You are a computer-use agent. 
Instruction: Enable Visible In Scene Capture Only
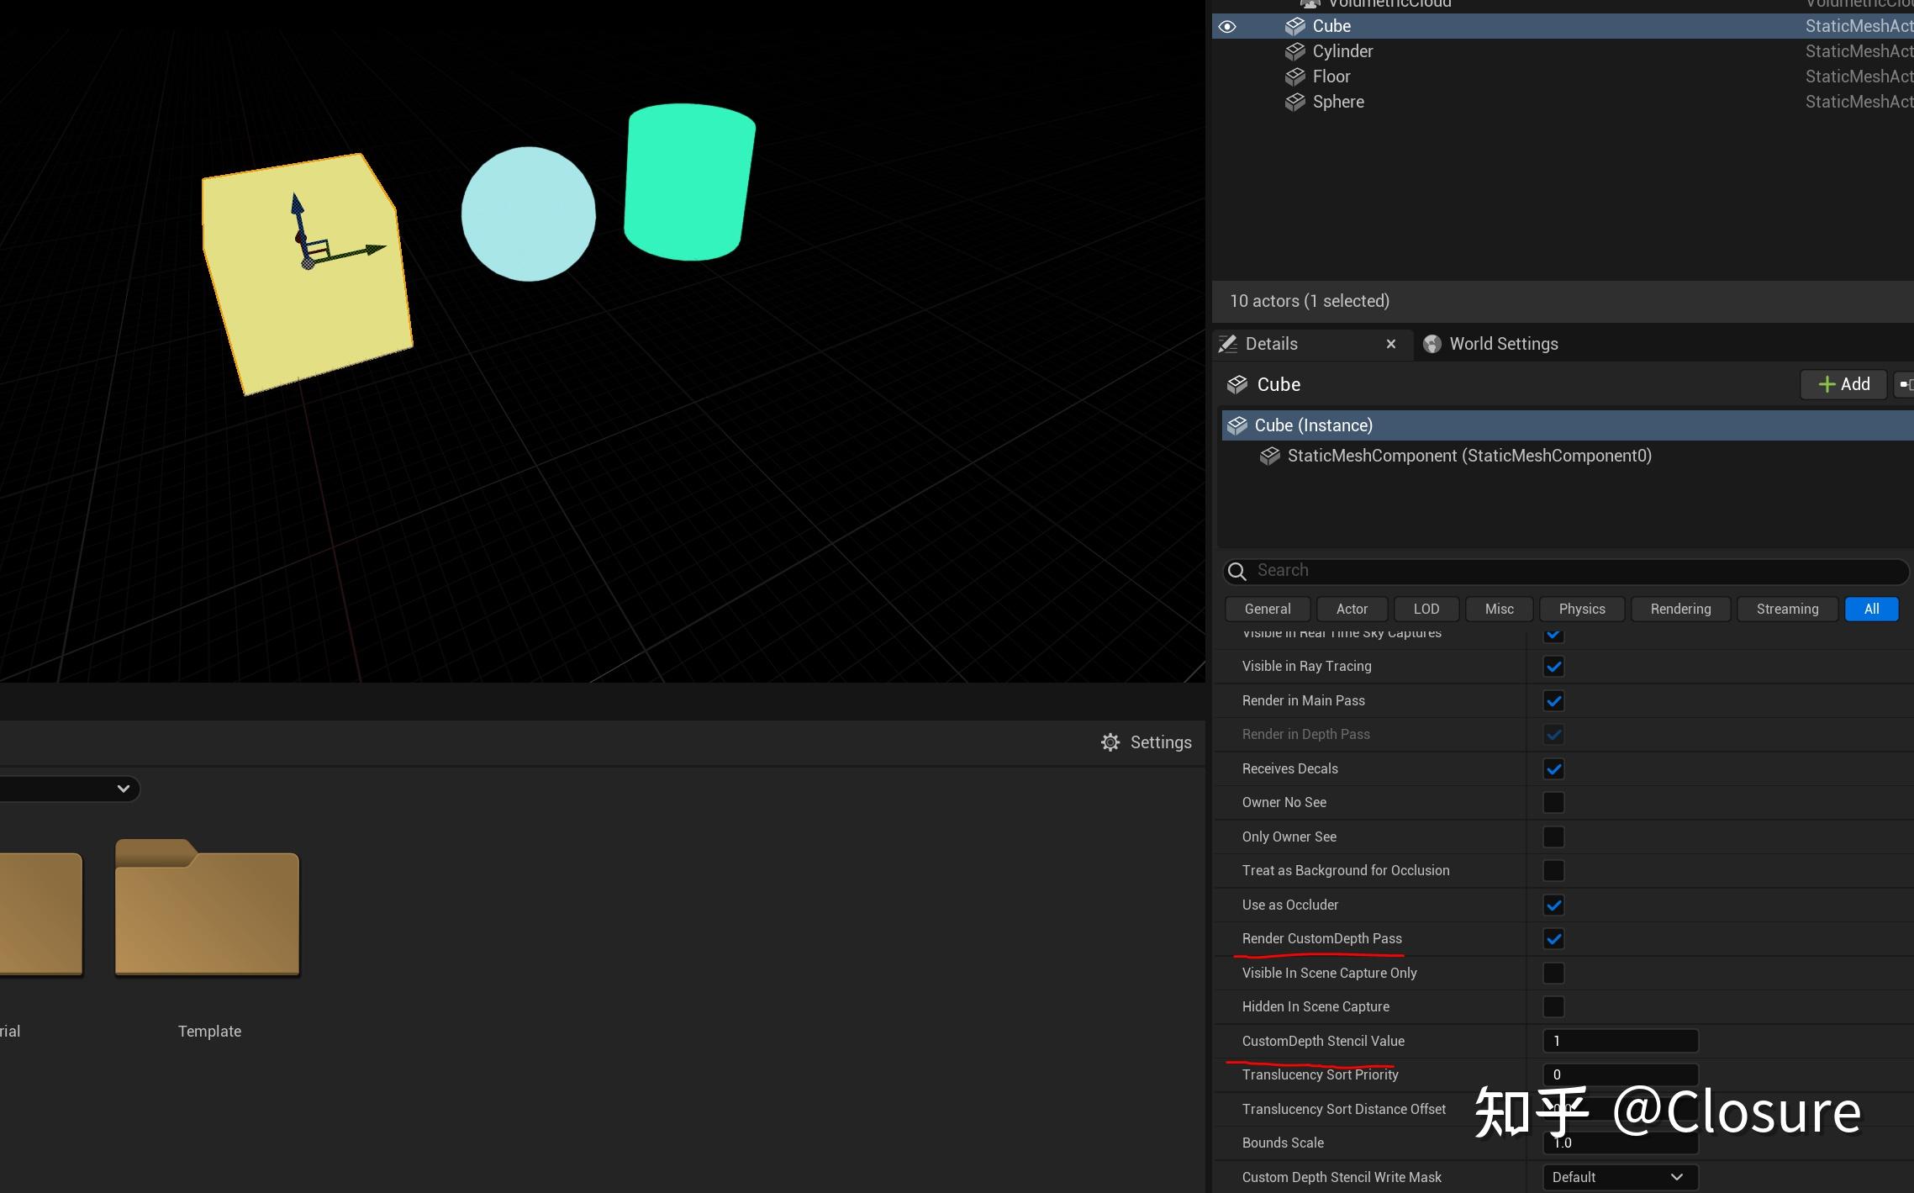coord(1553,973)
